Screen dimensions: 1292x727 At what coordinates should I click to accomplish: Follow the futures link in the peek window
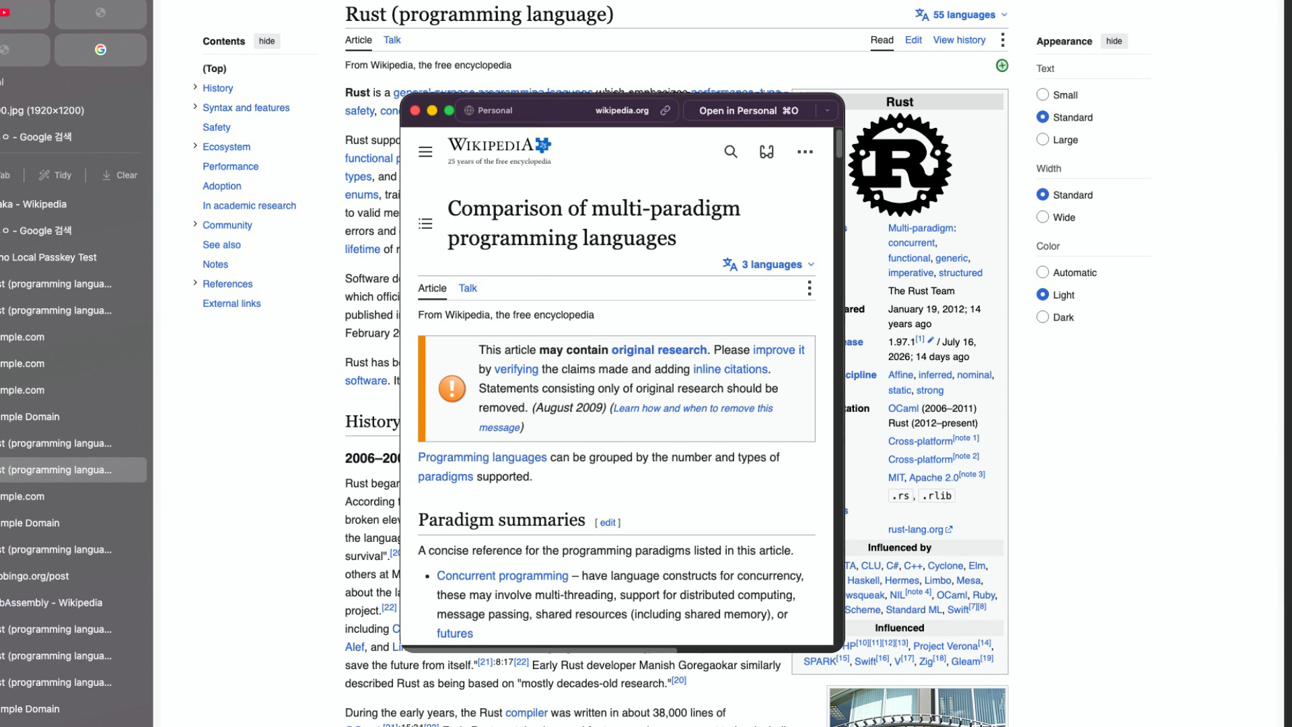click(x=454, y=634)
